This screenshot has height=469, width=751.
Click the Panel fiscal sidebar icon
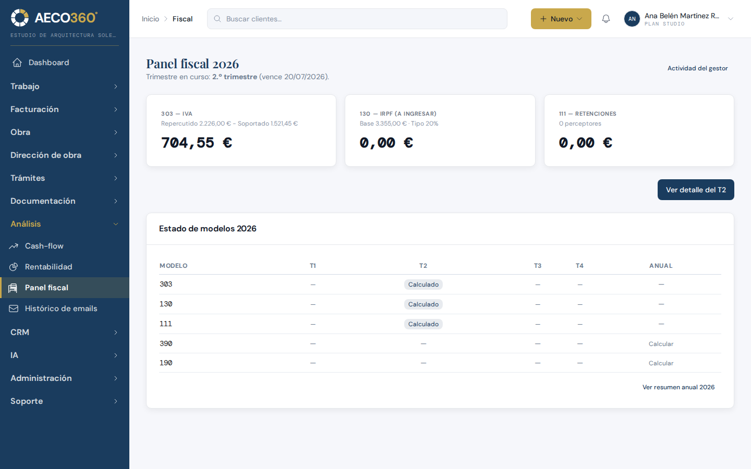click(x=13, y=288)
